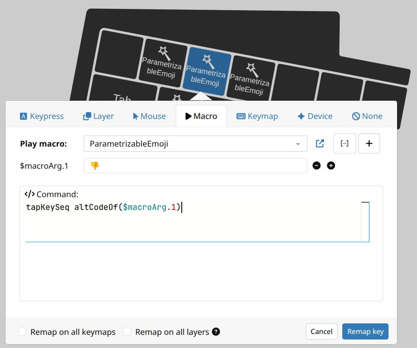Viewport: 417px width, 348px height.
Task: Click the add macro argument plus icon
Action: pyautogui.click(x=331, y=166)
